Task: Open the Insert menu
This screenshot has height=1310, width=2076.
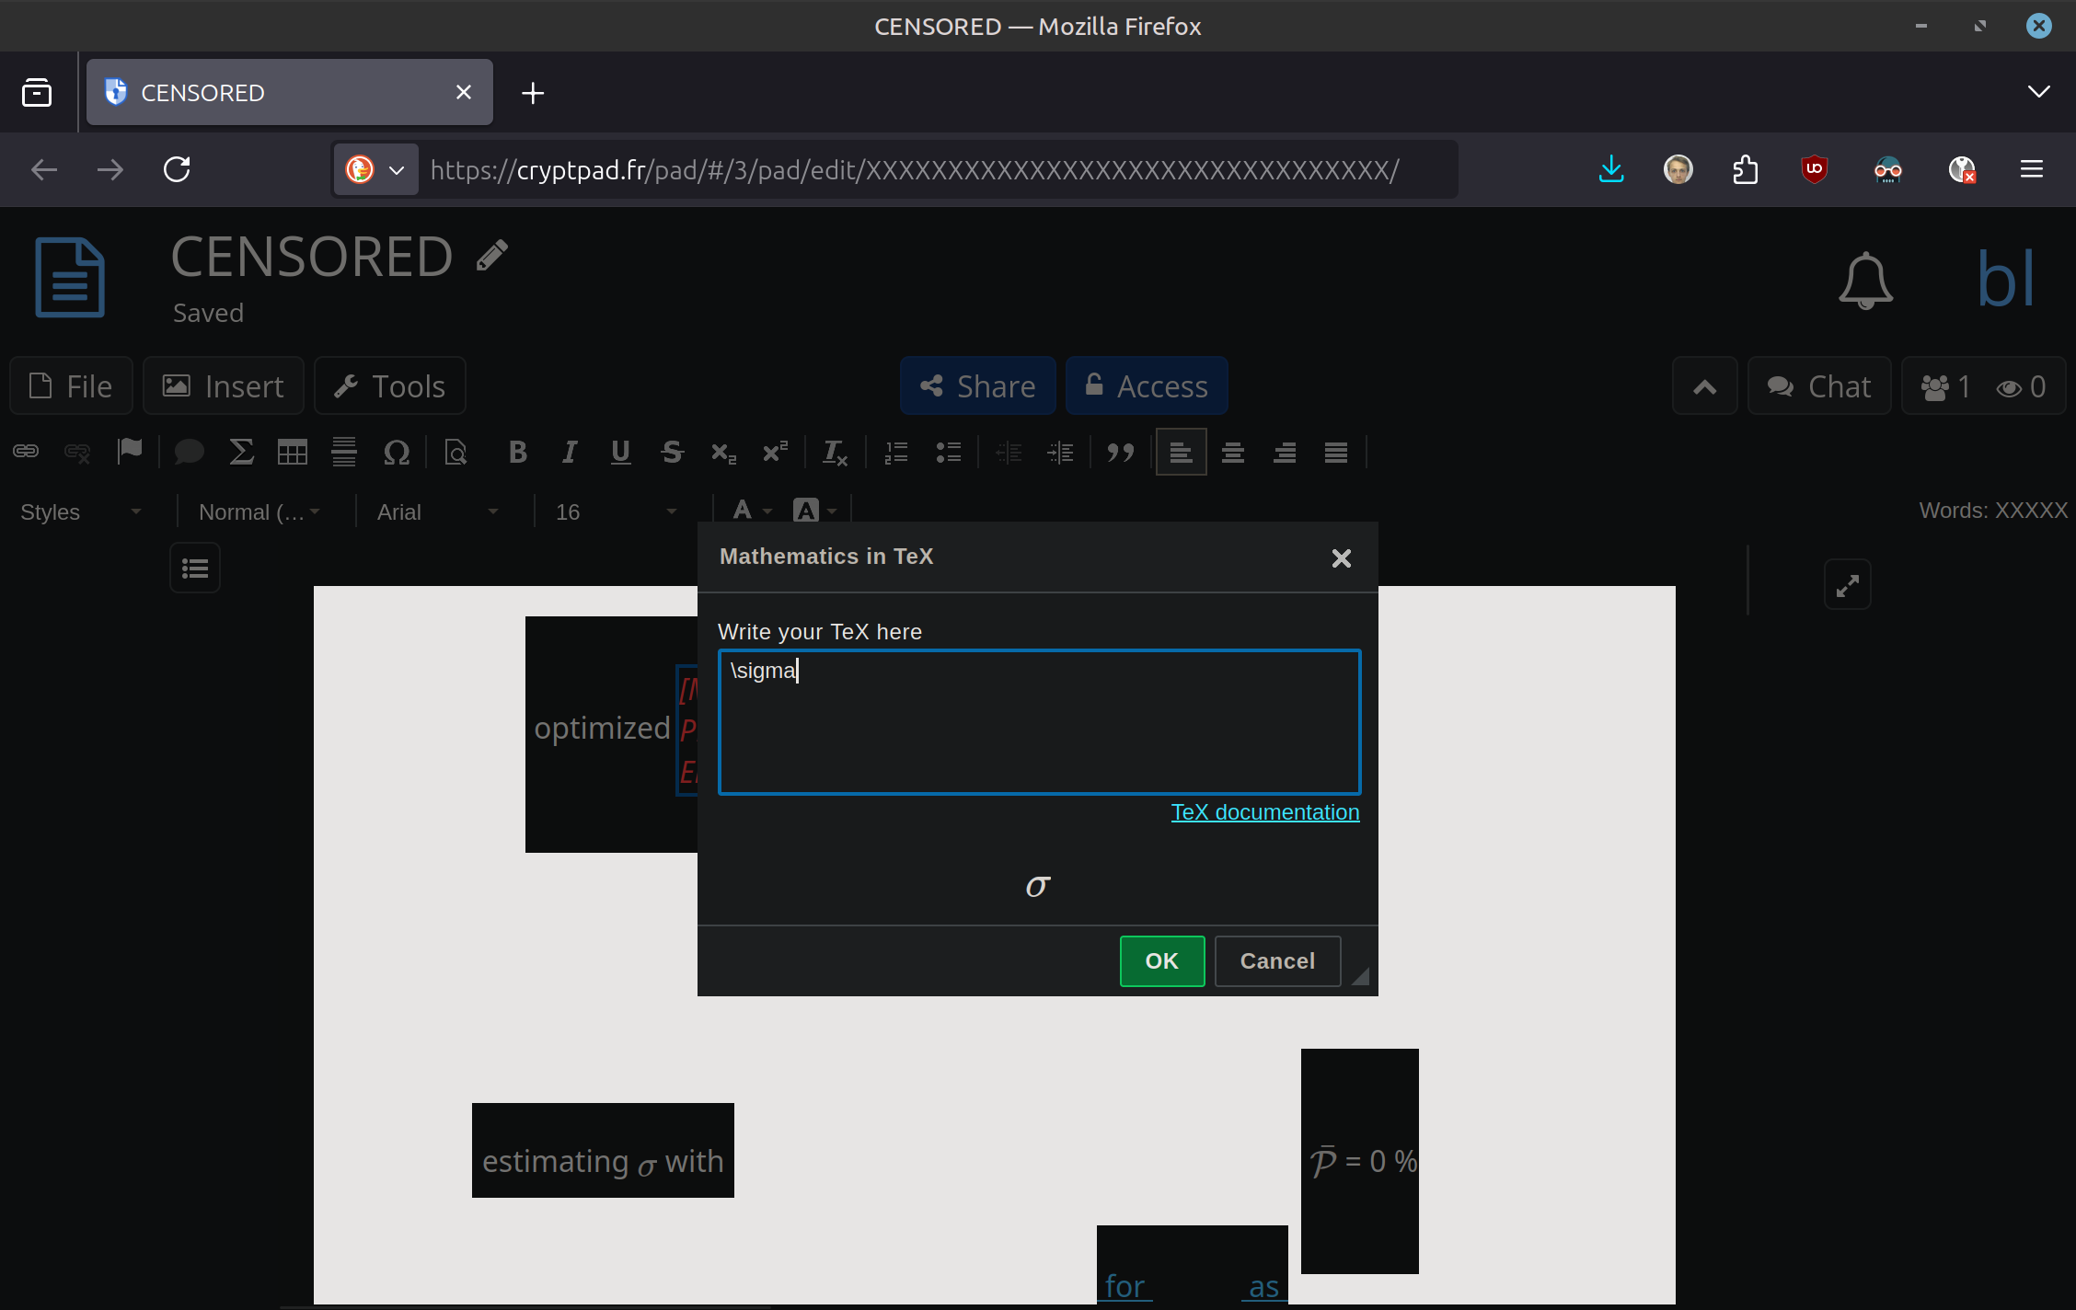Action: 224,386
